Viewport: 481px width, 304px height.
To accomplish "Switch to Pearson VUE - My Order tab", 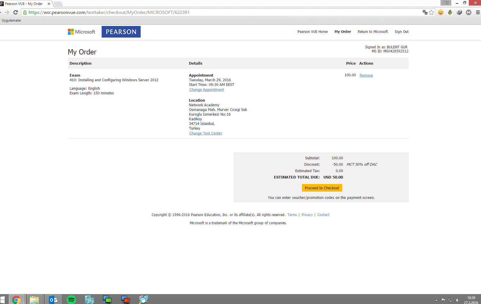I will click(24, 4).
